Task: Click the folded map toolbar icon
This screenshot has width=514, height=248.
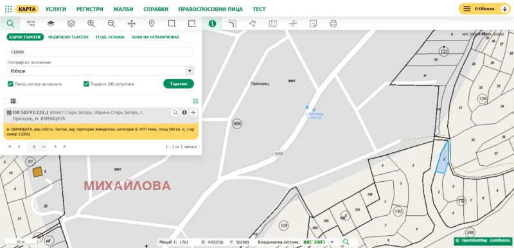Action: click(272, 24)
